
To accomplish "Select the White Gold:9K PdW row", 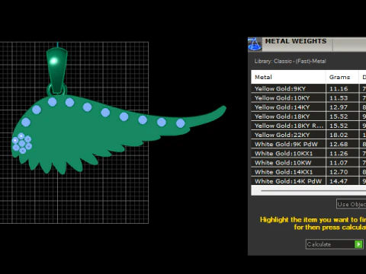I will [x=309, y=144].
